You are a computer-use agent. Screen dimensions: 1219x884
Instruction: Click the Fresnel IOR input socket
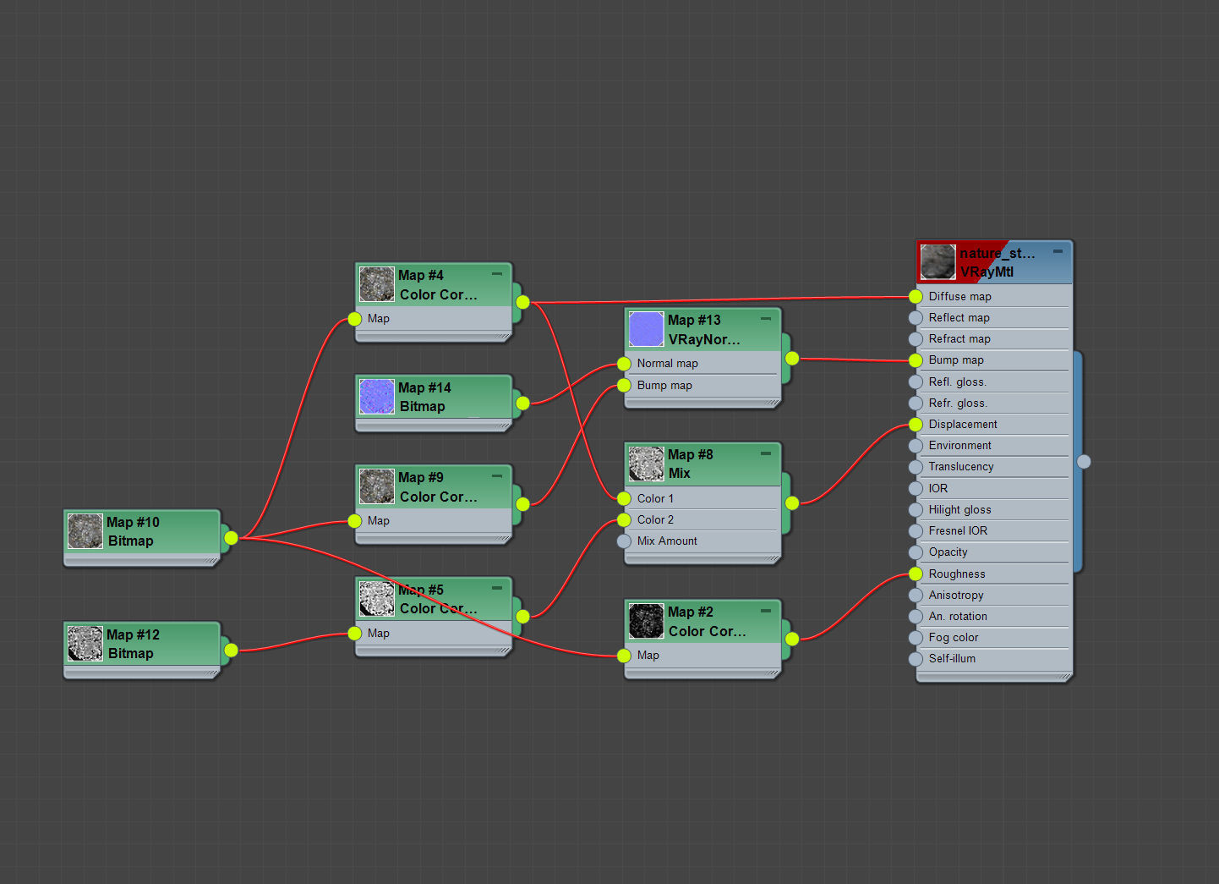(x=916, y=531)
